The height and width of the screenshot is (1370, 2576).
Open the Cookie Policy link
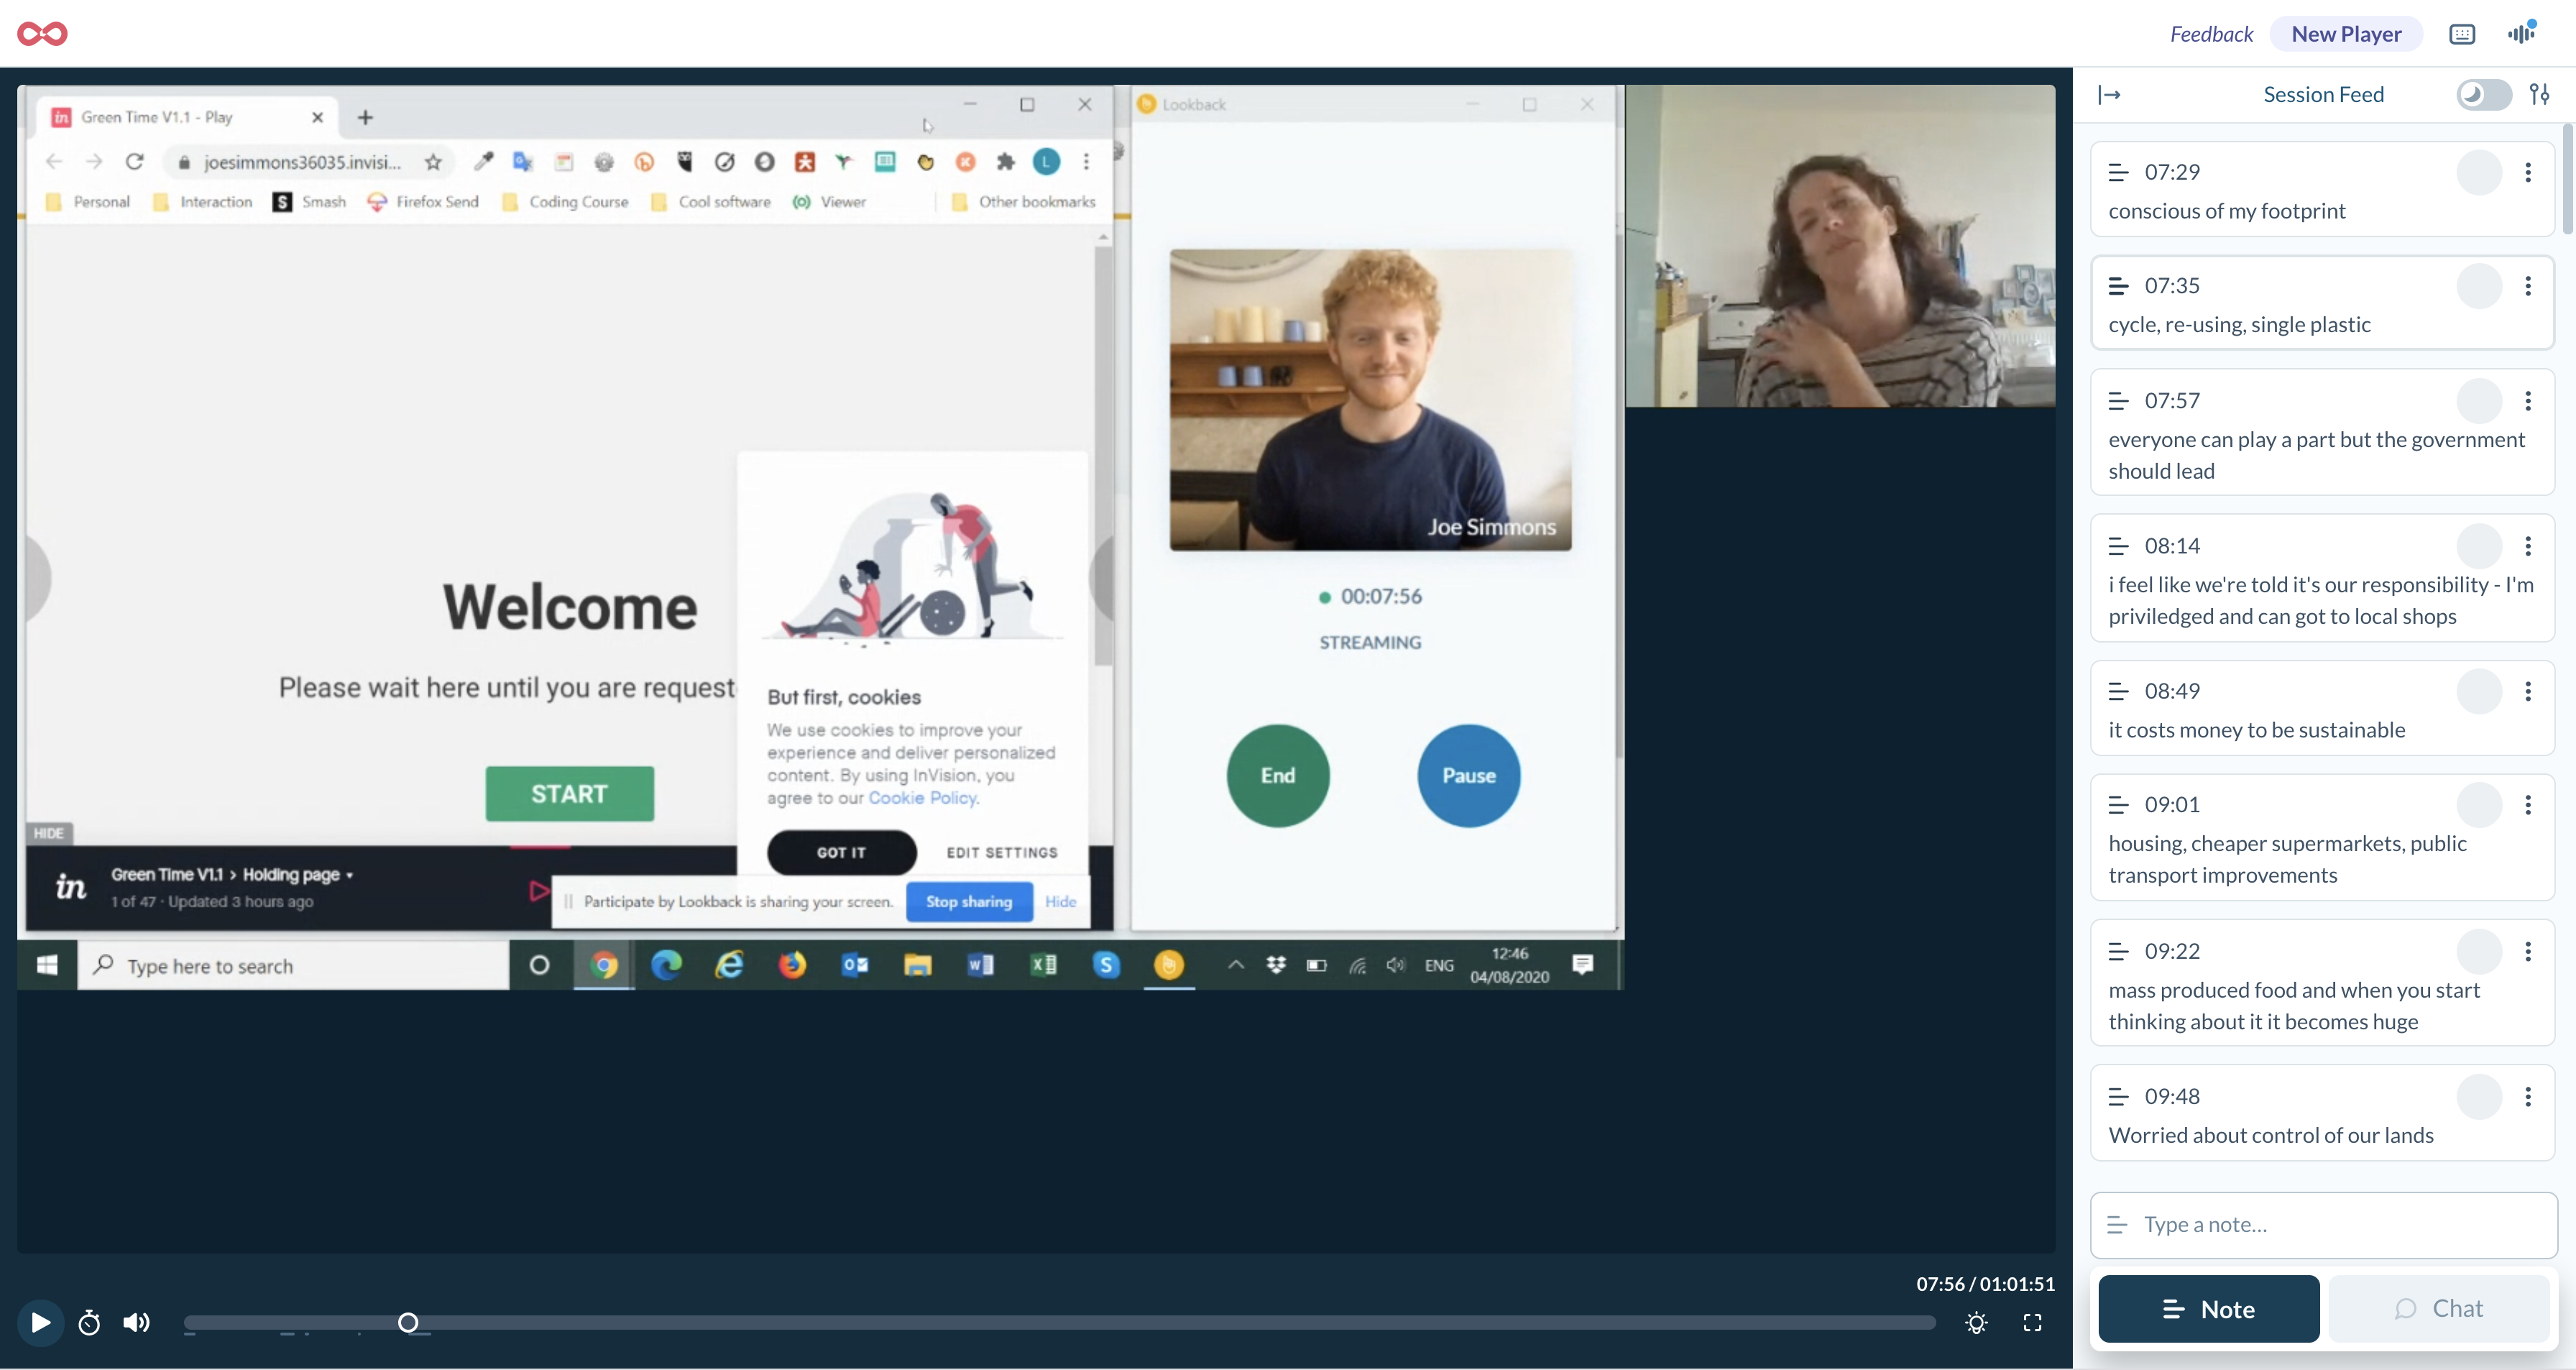[922, 798]
